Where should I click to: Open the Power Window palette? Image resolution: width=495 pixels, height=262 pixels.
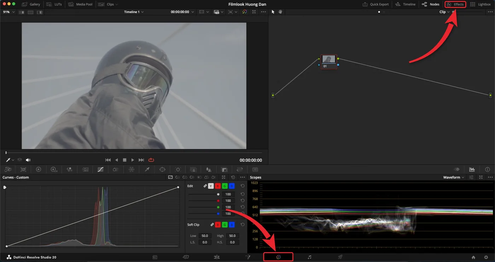pos(162,170)
